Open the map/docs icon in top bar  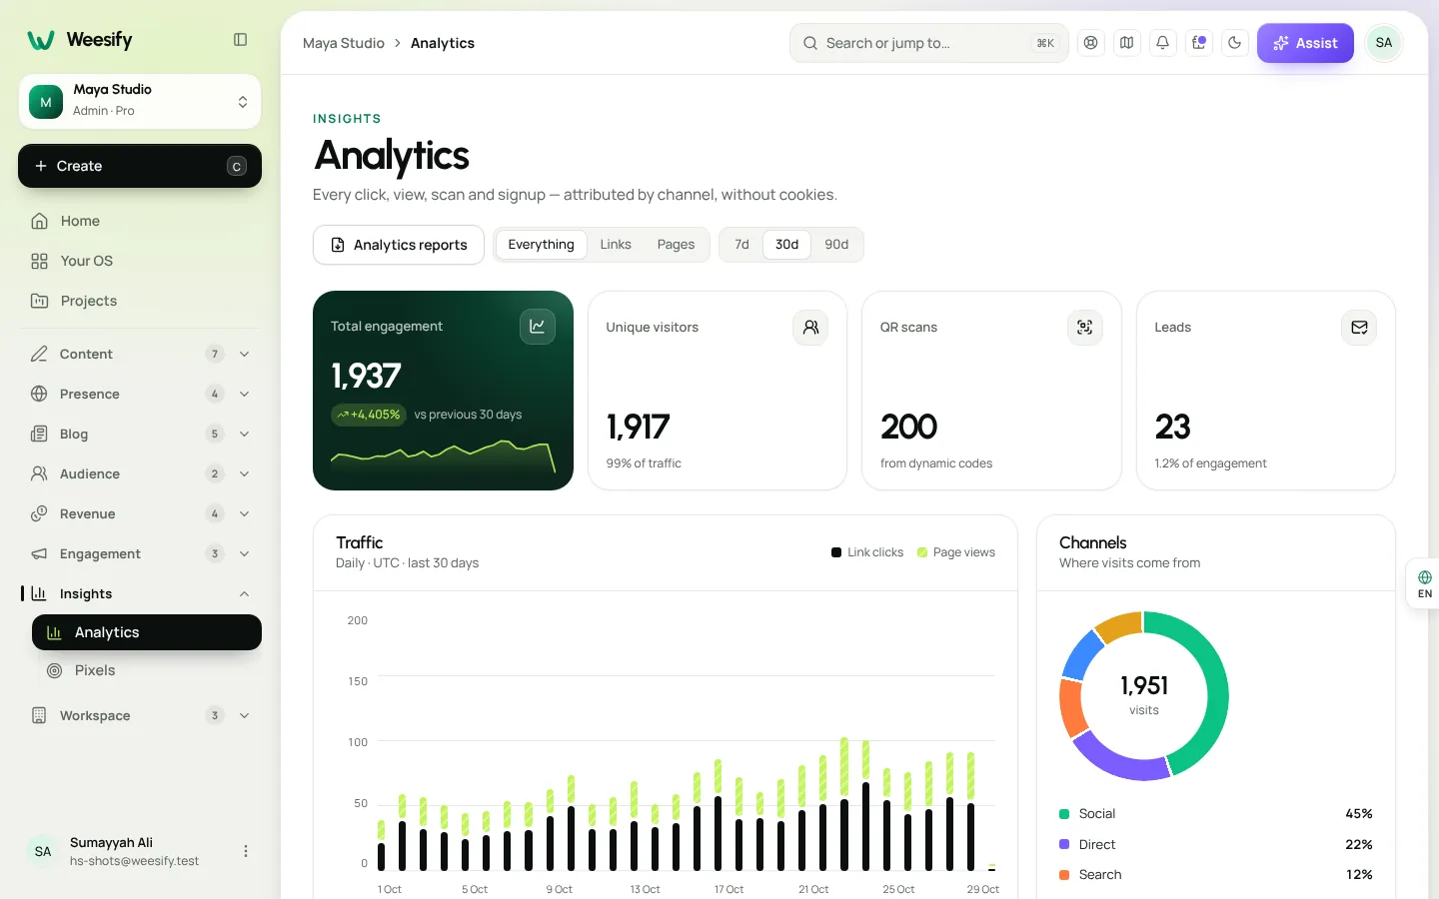tap(1127, 43)
